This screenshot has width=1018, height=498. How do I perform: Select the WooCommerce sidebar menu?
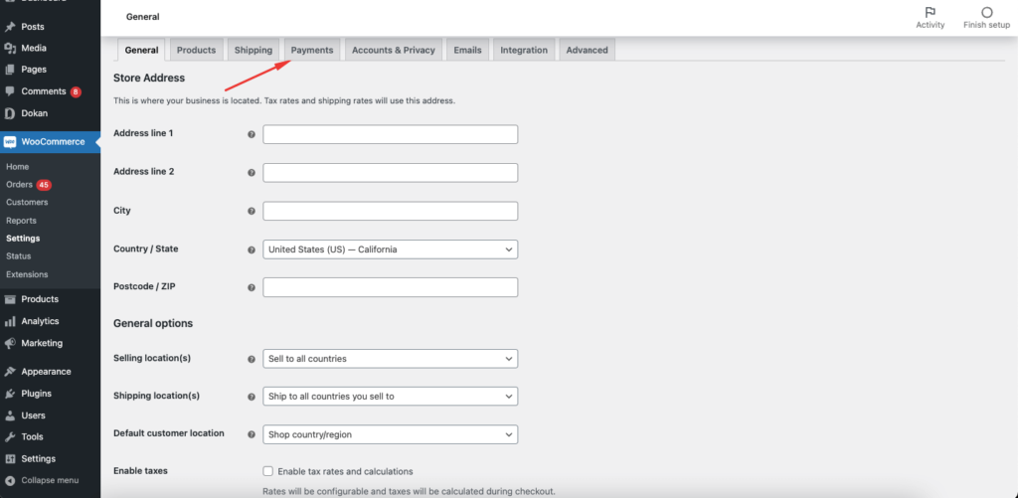point(50,141)
